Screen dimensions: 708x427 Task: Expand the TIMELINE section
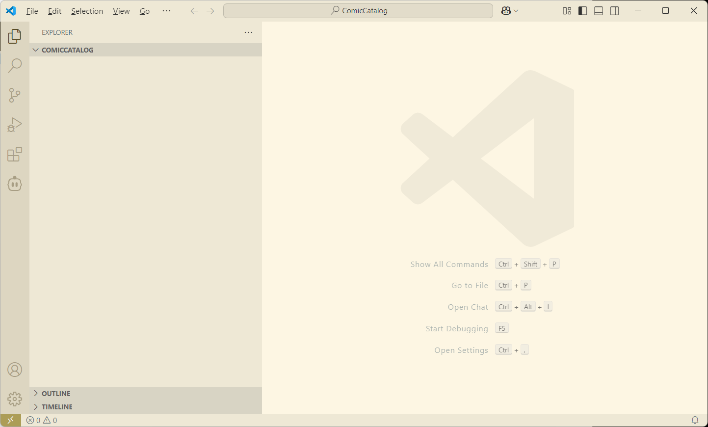coord(57,407)
